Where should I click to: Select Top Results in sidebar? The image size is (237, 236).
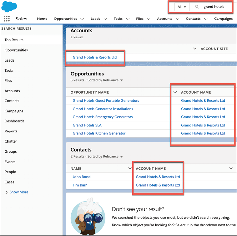[x=31, y=40]
